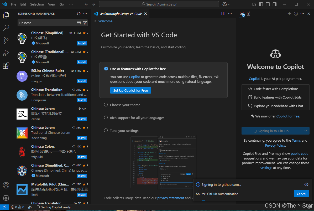The width and height of the screenshot is (314, 211).
Task: Open Copilot panel More Actions ellipsis
Action: [302, 14]
